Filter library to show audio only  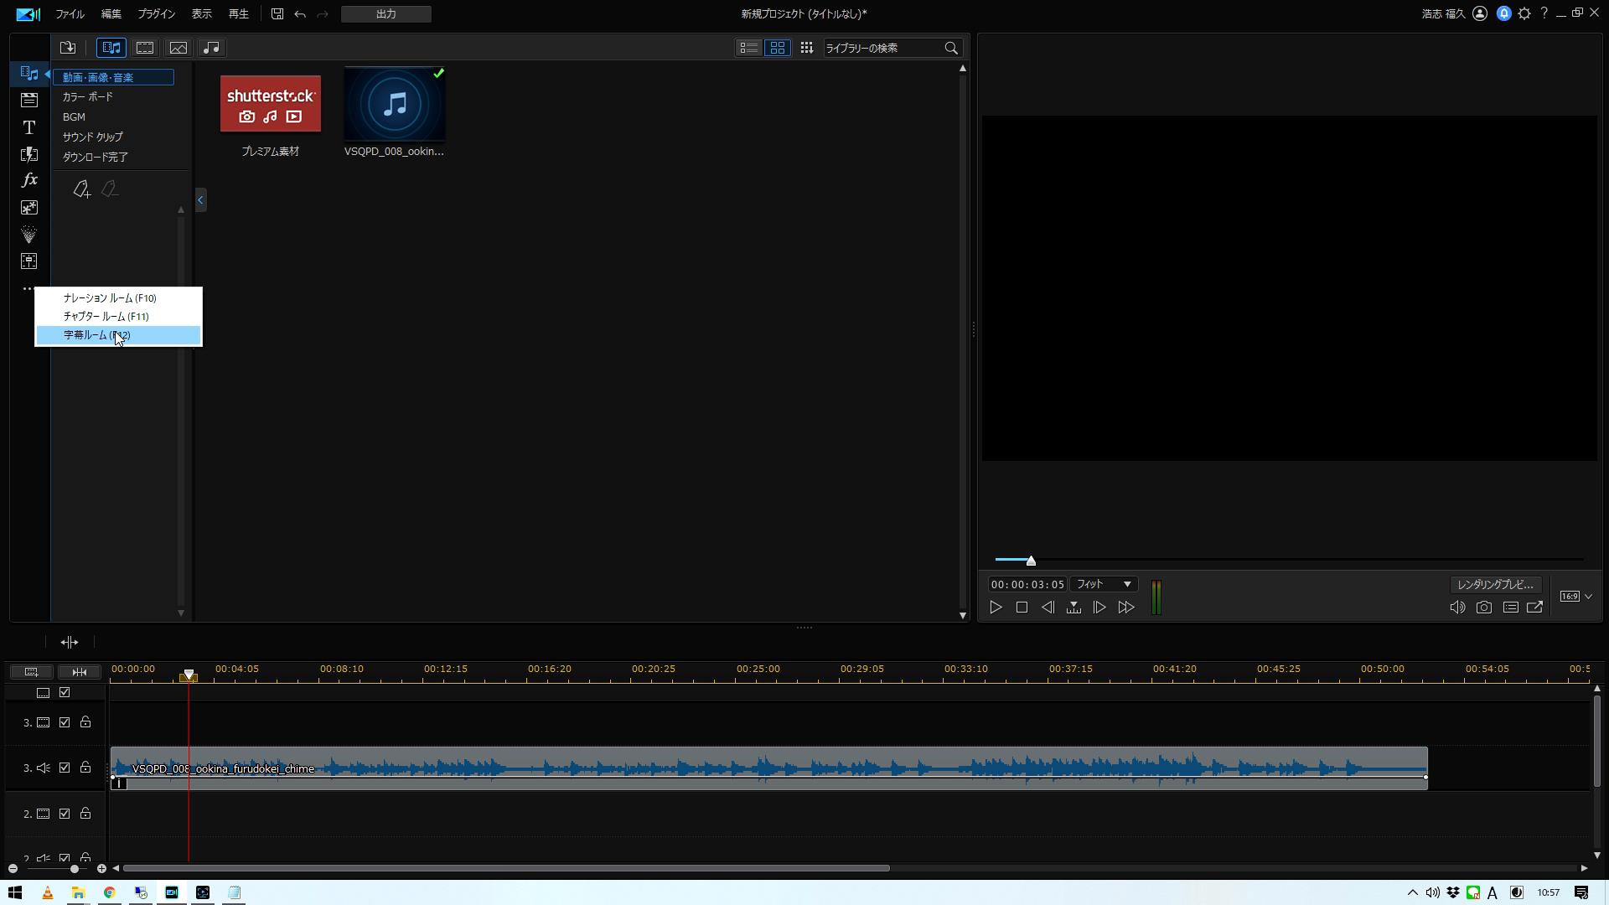(211, 48)
